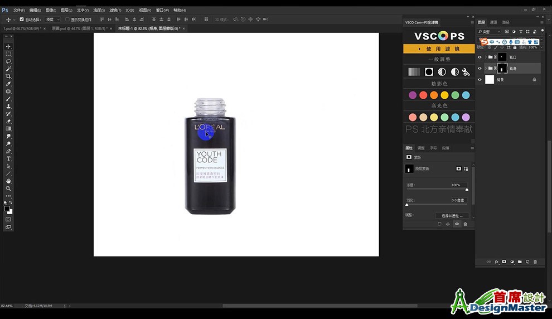
Task: Toggle layer filtering switch on or off
Action: pos(543,31)
